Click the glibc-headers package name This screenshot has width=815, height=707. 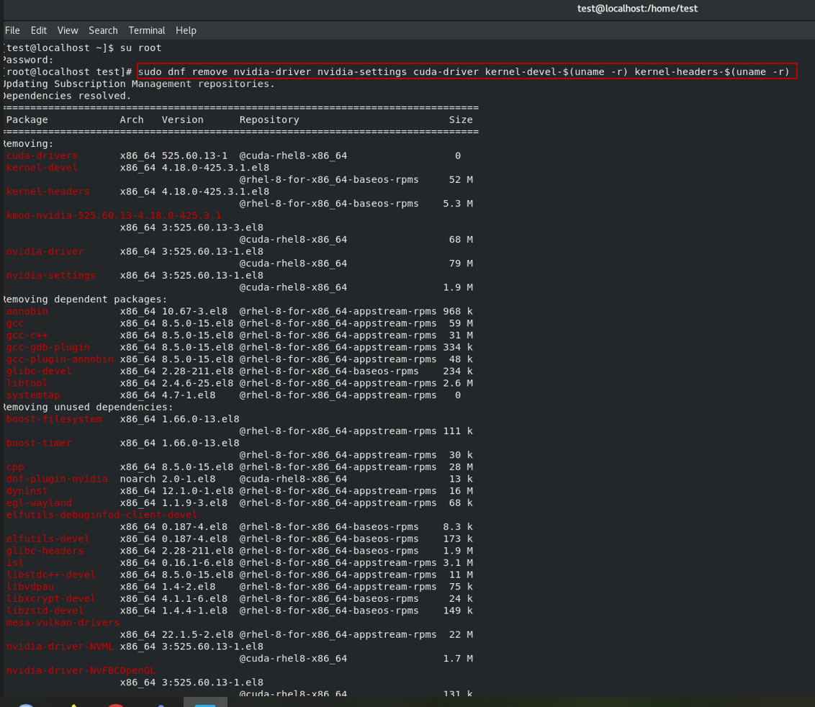pyautogui.click(x=45, y=550)
